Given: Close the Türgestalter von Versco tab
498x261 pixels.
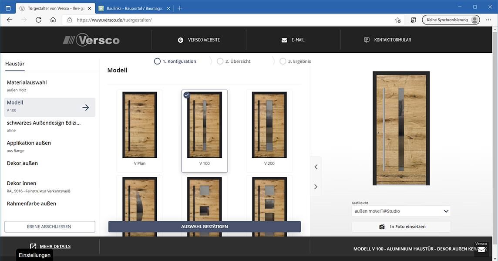Looking at the screenshot, I should (90, 8).
